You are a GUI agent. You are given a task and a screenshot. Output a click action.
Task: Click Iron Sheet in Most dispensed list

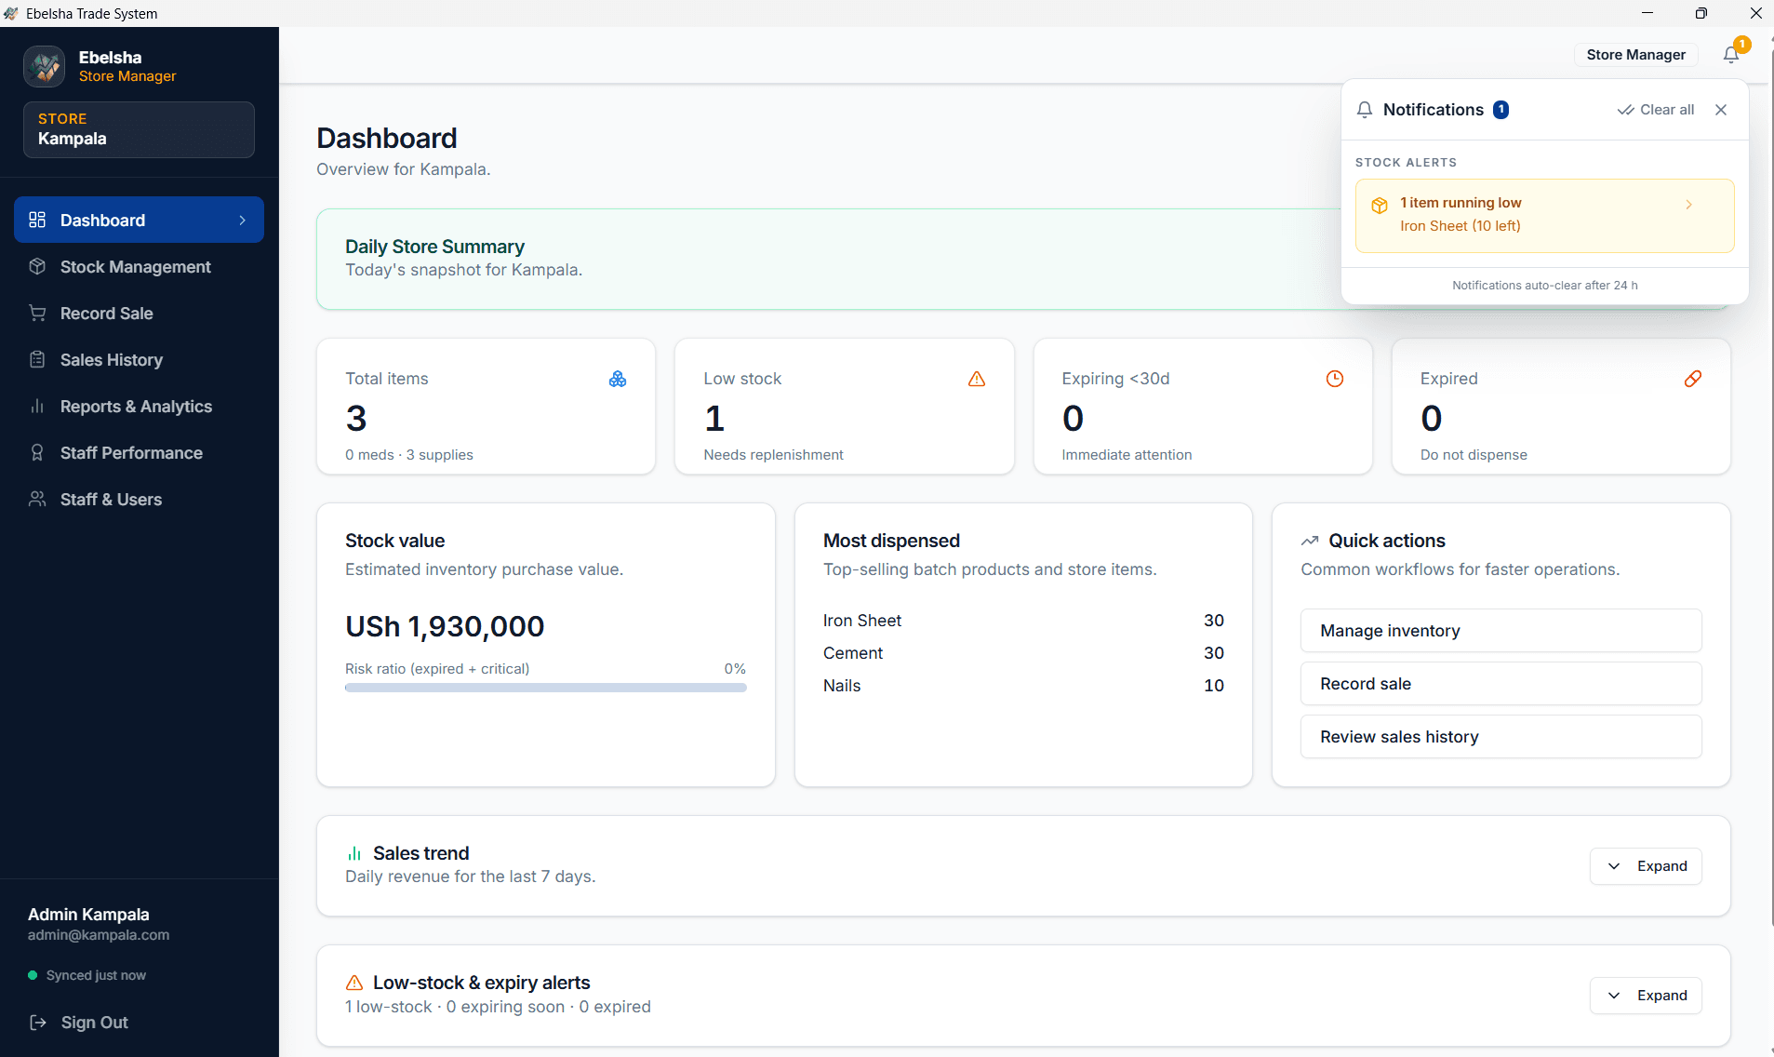click(x=861, y=621)
